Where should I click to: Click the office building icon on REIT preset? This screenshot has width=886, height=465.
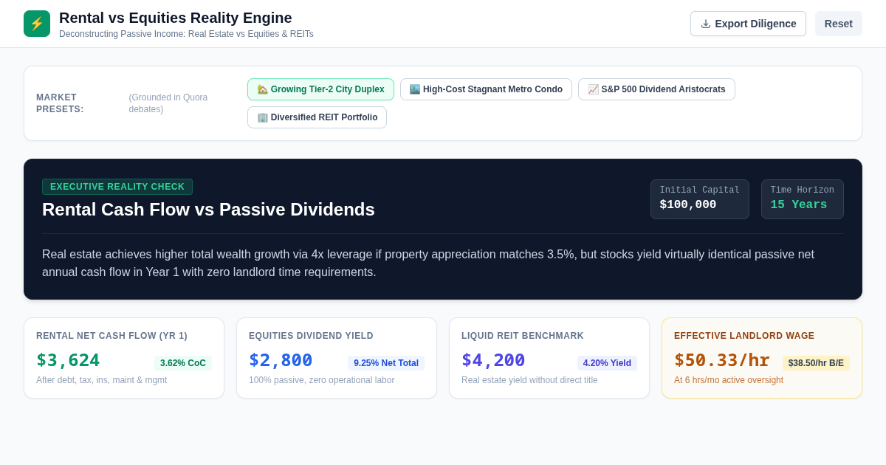[x=262, y=117]
